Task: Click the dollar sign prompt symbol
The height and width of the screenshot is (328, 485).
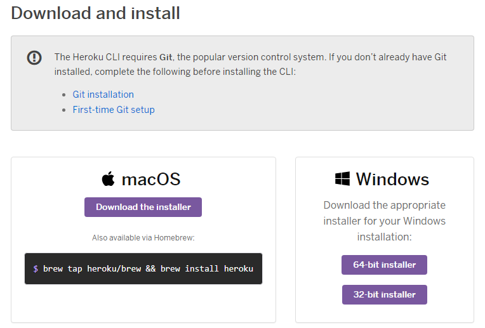Action: 36,268
